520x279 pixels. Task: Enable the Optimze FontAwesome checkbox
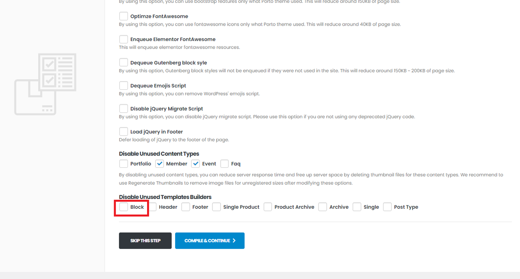point(123,16)
